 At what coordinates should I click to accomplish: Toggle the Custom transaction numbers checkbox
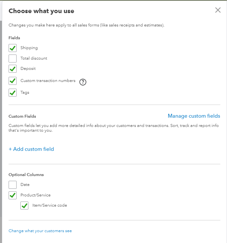point(13,81)
